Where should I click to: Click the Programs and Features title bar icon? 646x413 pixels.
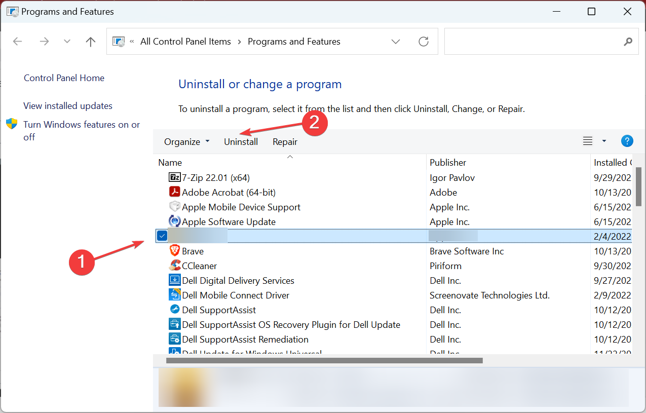pyautogui.click(x=12, y=11)
